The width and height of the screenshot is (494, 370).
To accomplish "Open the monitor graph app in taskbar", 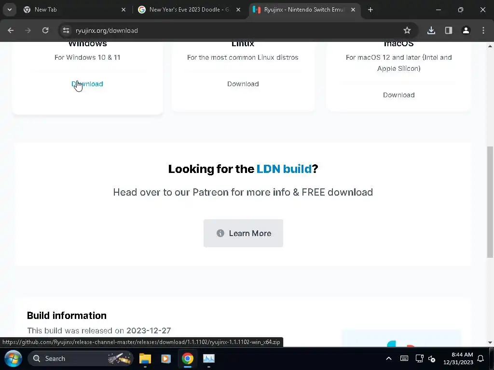I will coord(208,358).
